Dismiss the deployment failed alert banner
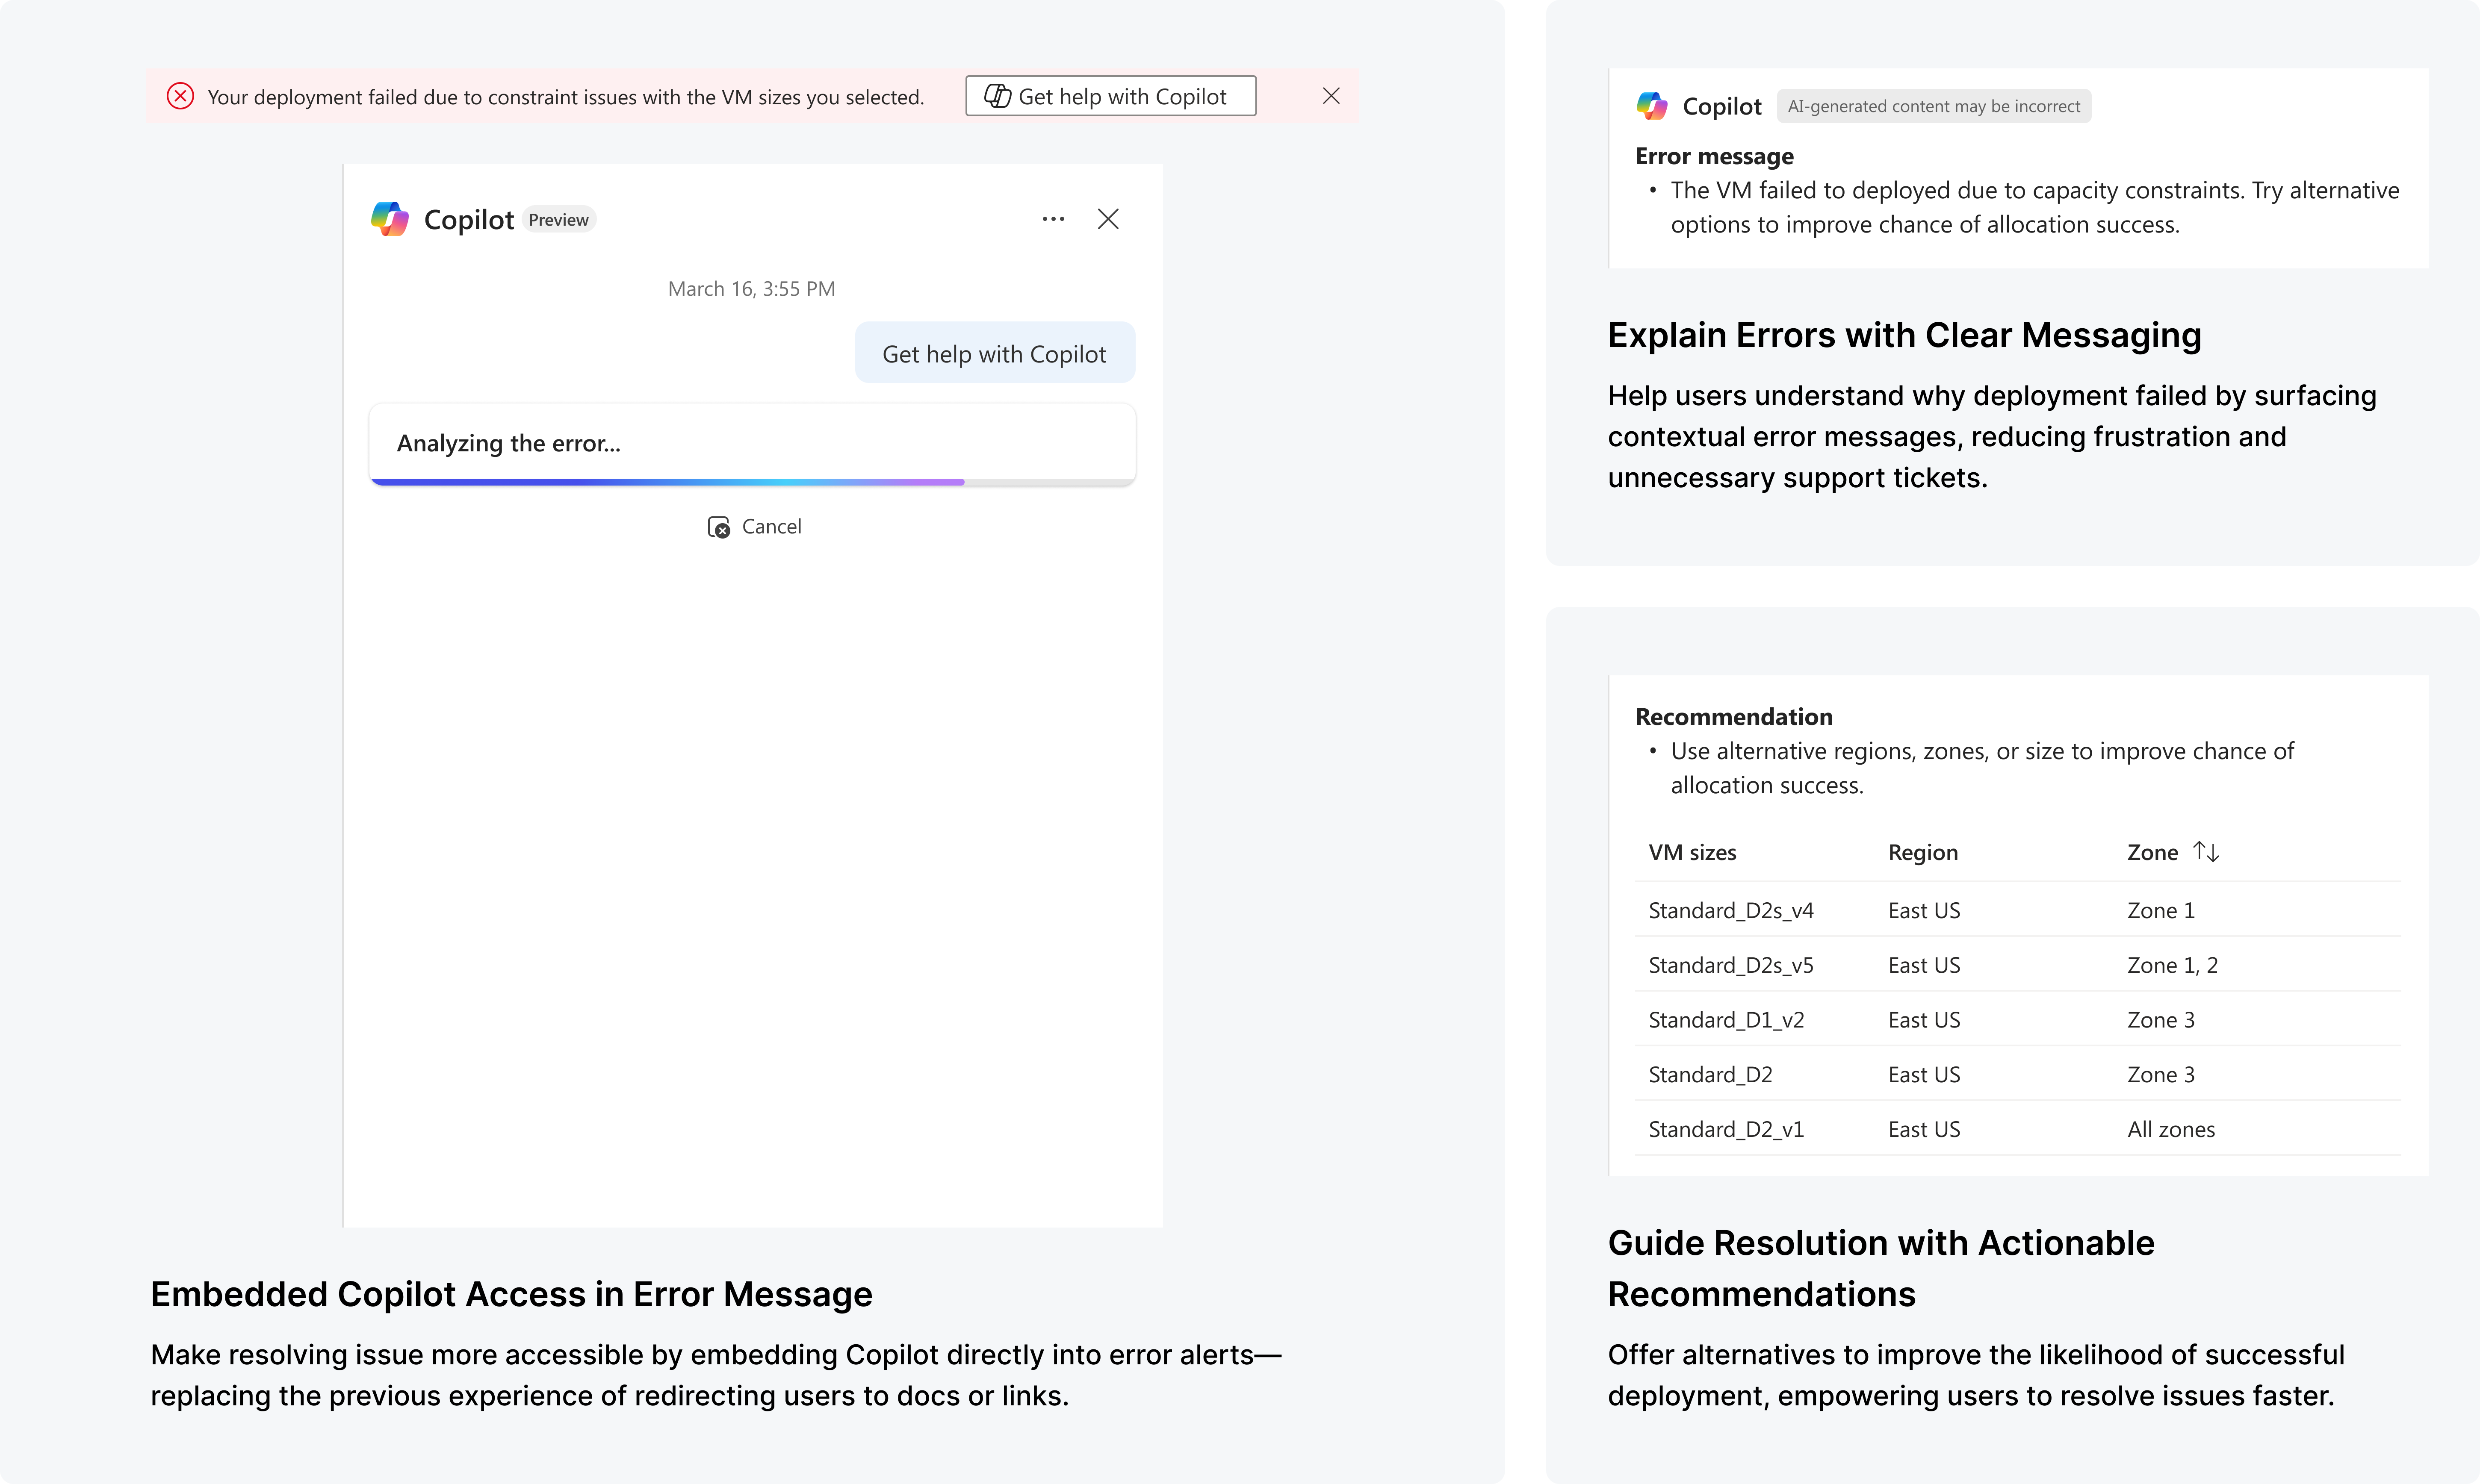This screenshot has width=2480, height=1484. coord(1331,96)
